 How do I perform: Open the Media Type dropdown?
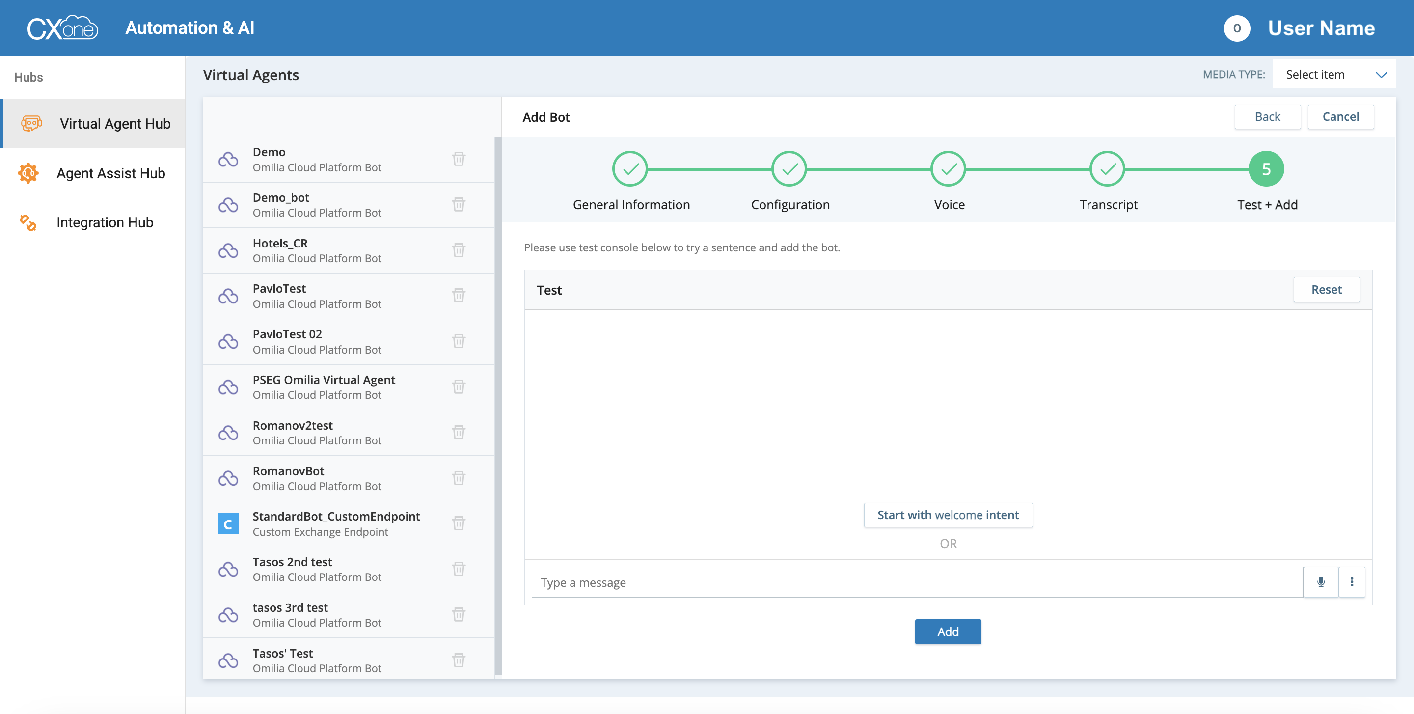(1333, 75)
